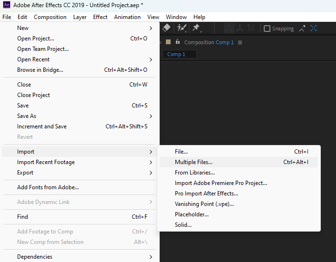The height and width of the screenshot is (262, 336).
Task: Click Add Fonts from Adobe...
Action: click(48, 187)
